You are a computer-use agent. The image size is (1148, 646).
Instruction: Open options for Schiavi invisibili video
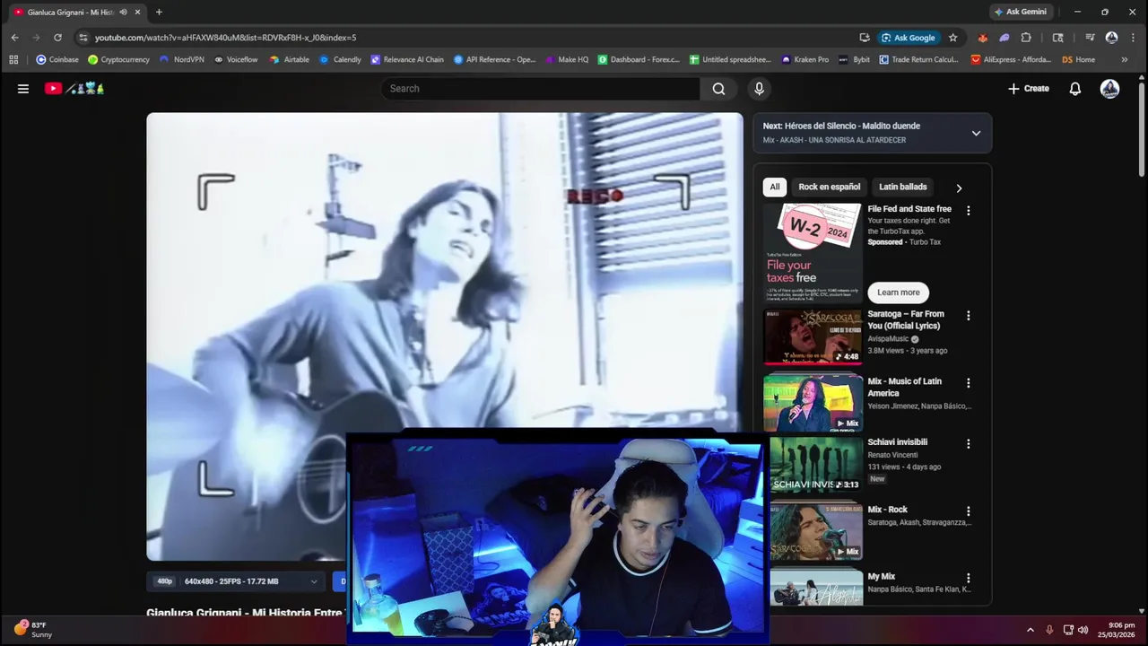968,443
